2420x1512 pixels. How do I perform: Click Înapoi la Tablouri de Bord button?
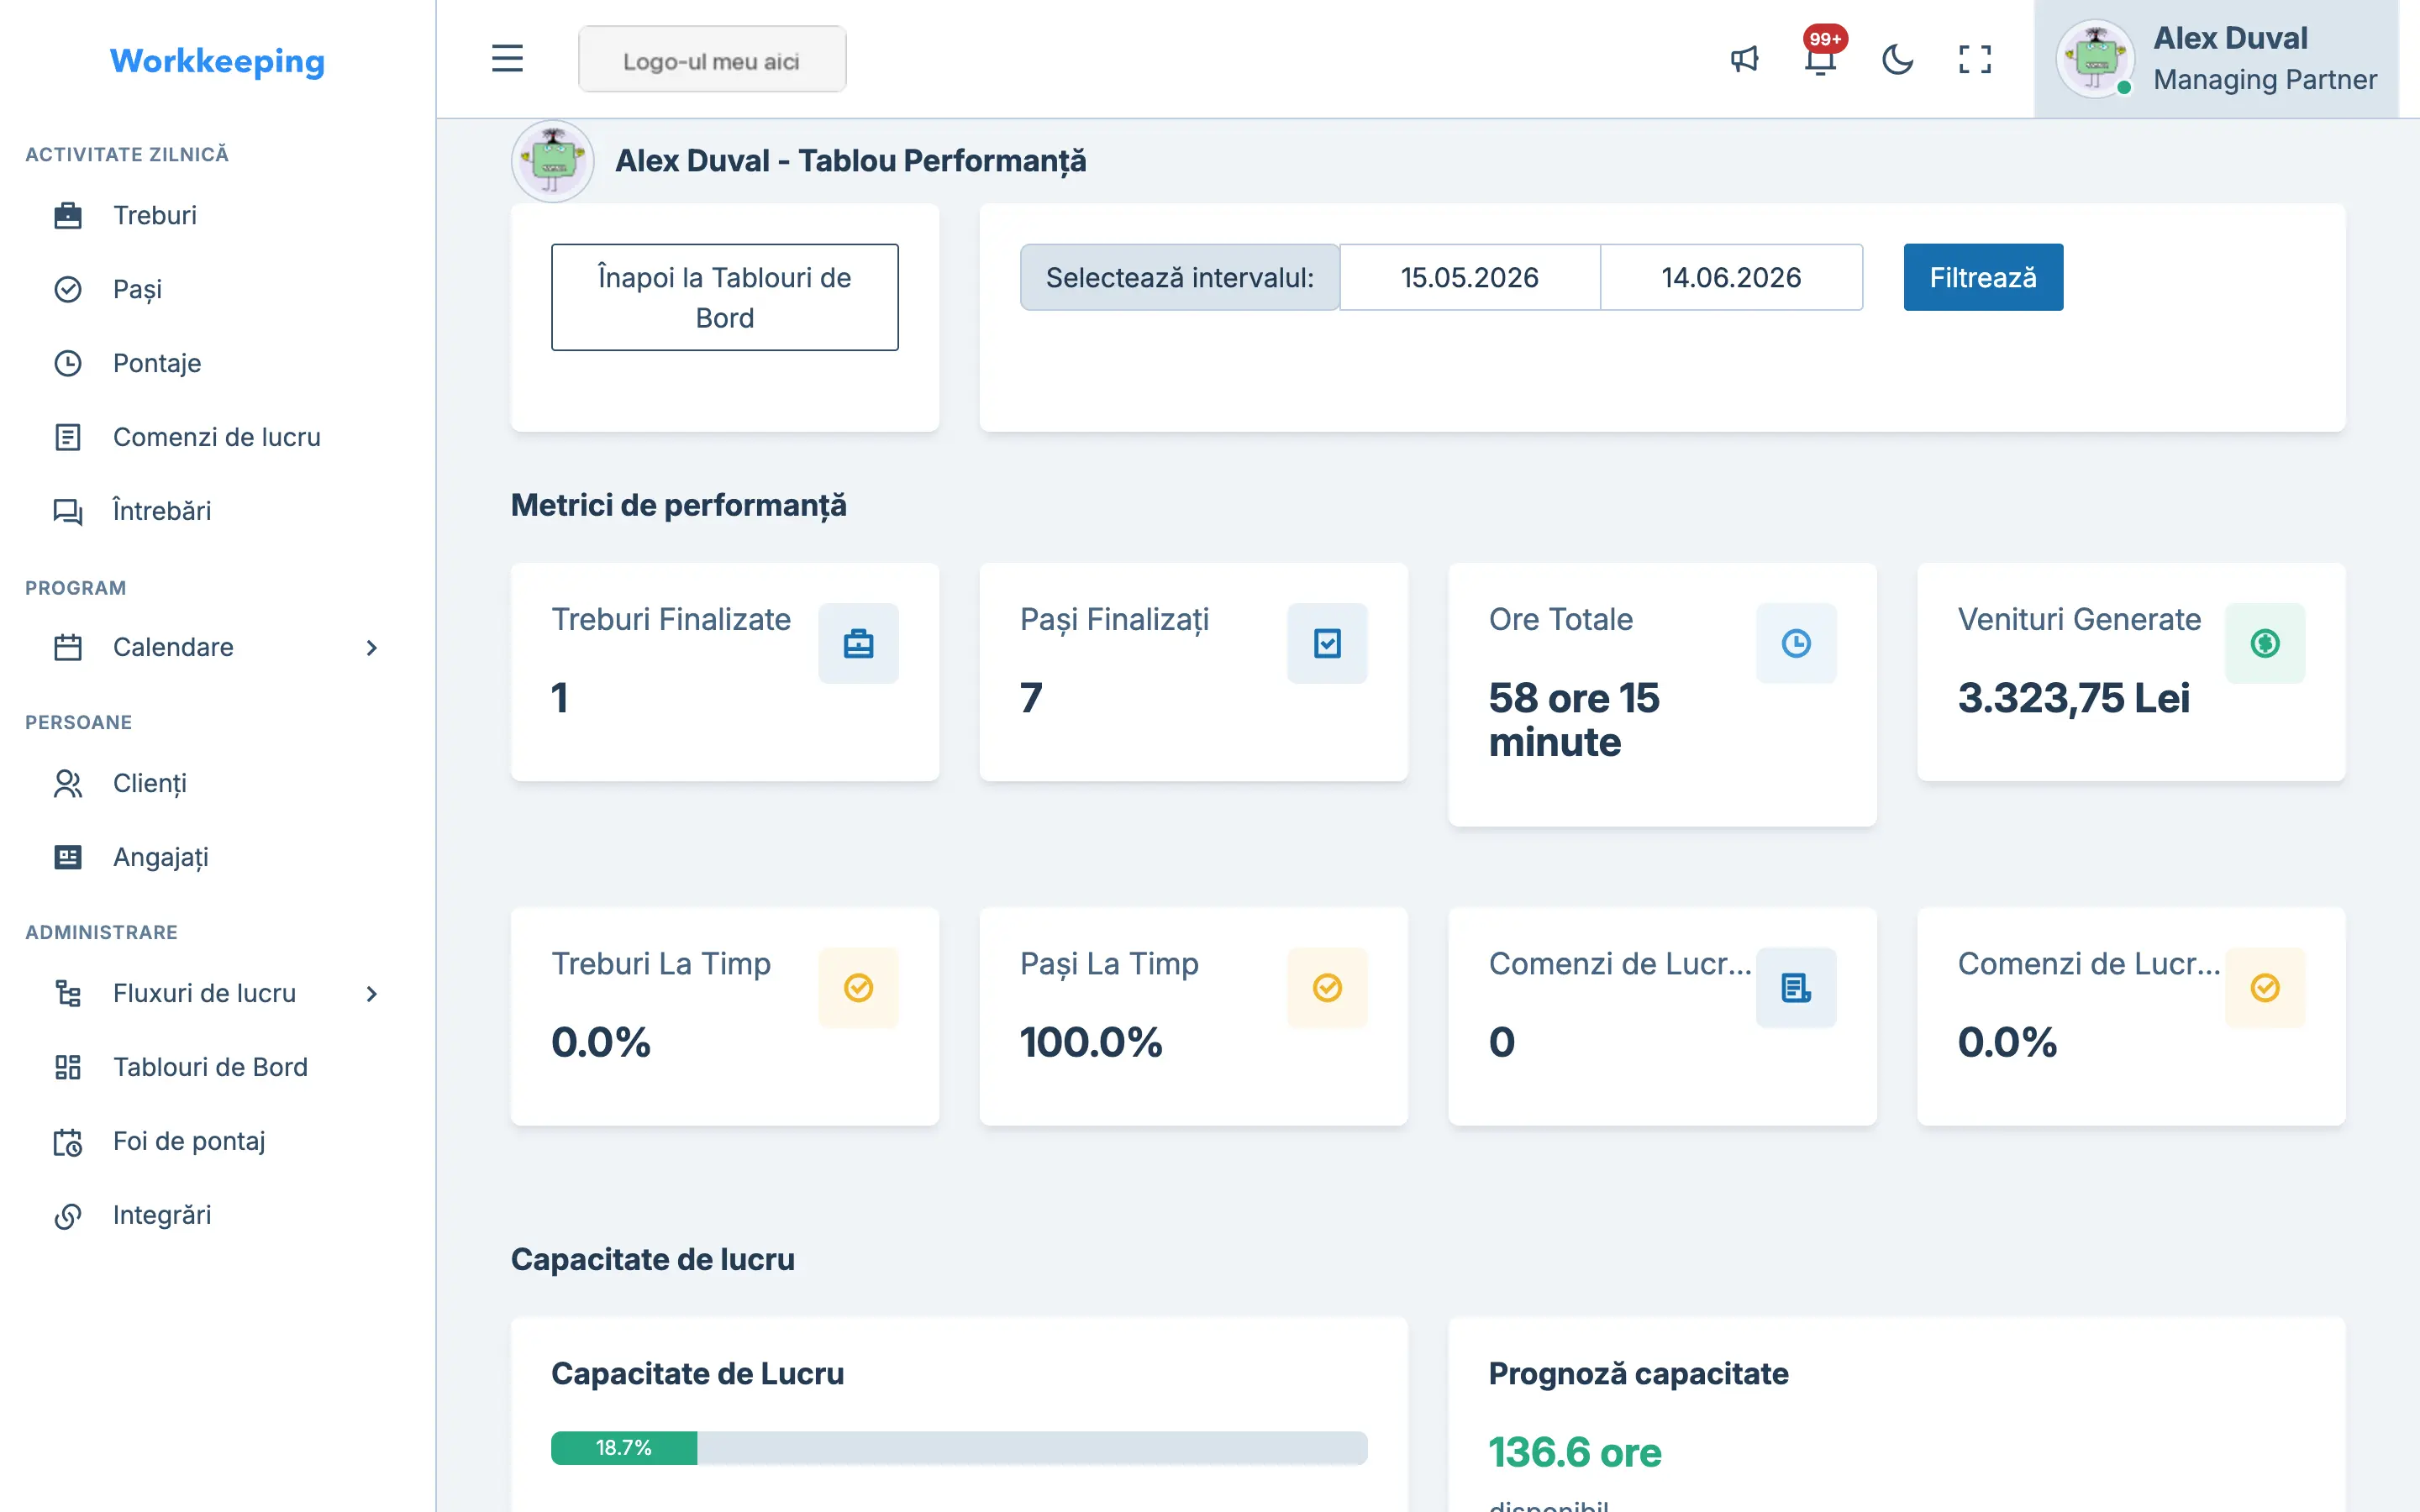(x=725, y=297)
